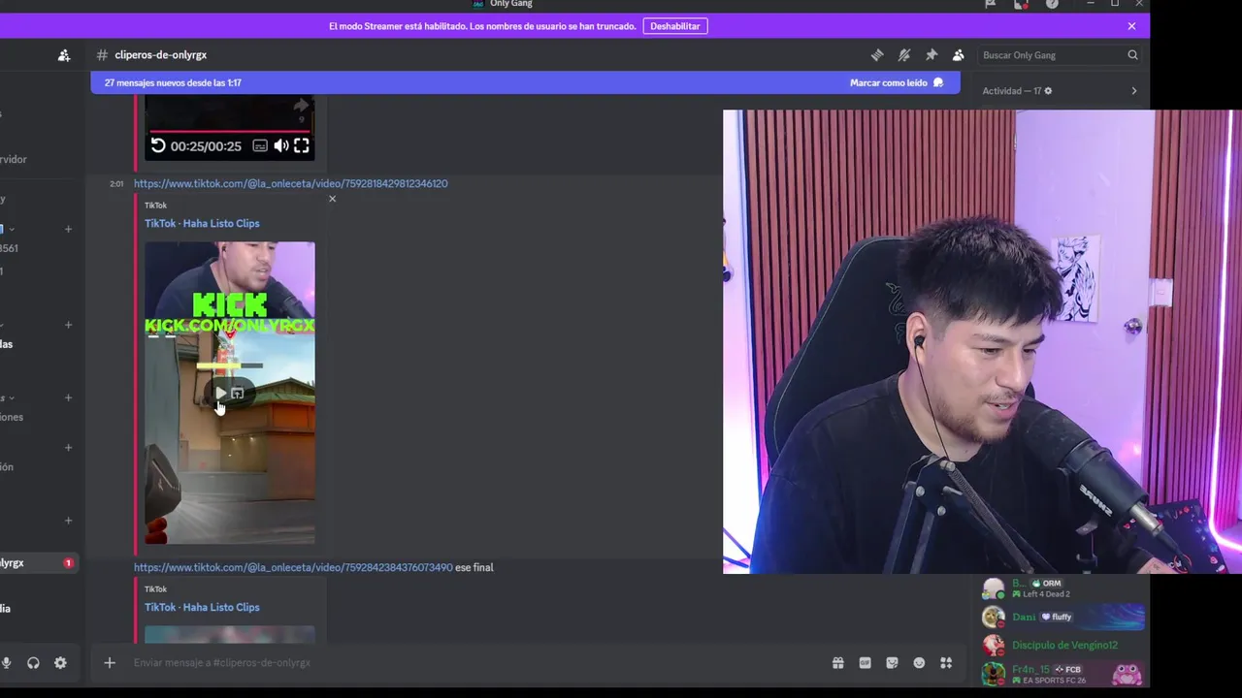Open embedded video in pop-out icon
The image size is (1242, 698).
pyautogui.click(x=238, y=393)
